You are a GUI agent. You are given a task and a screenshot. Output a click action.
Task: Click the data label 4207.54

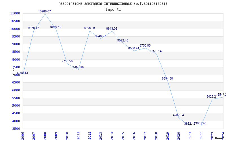[x=179, y=115]
